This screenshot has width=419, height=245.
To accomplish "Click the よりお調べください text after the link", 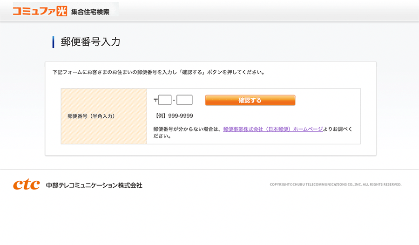I will 338,129.
